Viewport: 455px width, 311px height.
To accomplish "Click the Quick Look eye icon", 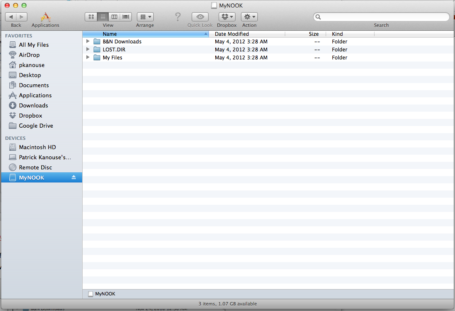I will (200, 17).
